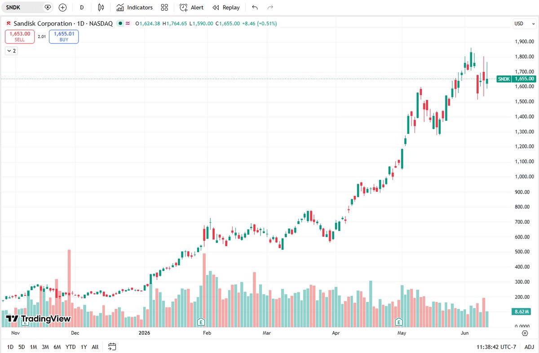Redo the last chart action
Screen dimensions: 539x353
point(270,7)
